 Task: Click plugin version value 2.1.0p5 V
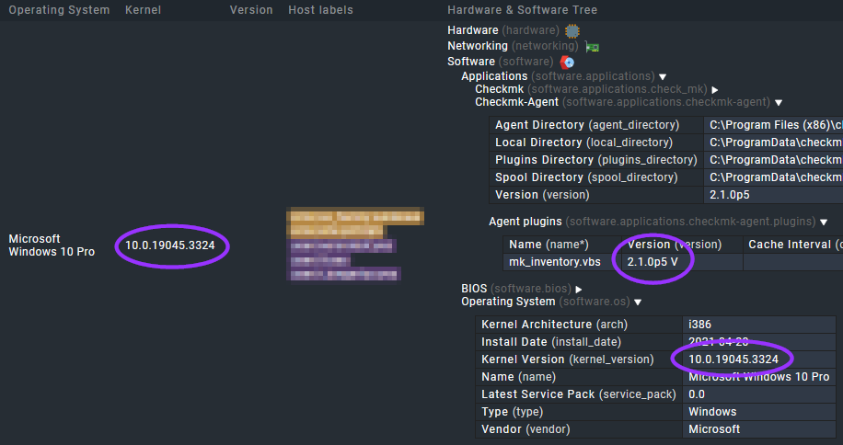click(652, 262)
